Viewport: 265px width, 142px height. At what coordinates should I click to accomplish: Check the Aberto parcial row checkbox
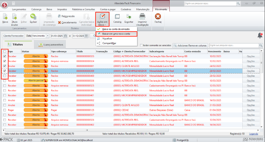(x=5, y=81)
